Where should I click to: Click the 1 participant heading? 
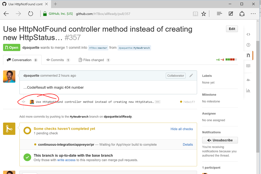pyautogui.click(x=211, y=168)
